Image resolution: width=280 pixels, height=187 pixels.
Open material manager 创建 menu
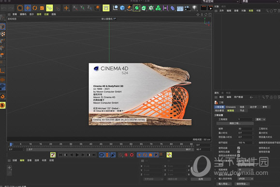pyautogui.click(x=15, y=160)
